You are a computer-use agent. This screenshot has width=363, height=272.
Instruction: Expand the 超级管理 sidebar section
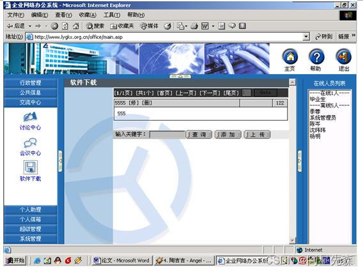pos(30,229)
